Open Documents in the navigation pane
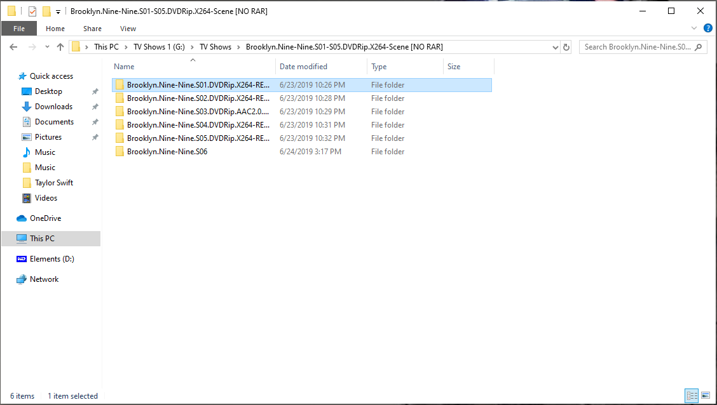 pyautogui.click(x=54, y=122)
